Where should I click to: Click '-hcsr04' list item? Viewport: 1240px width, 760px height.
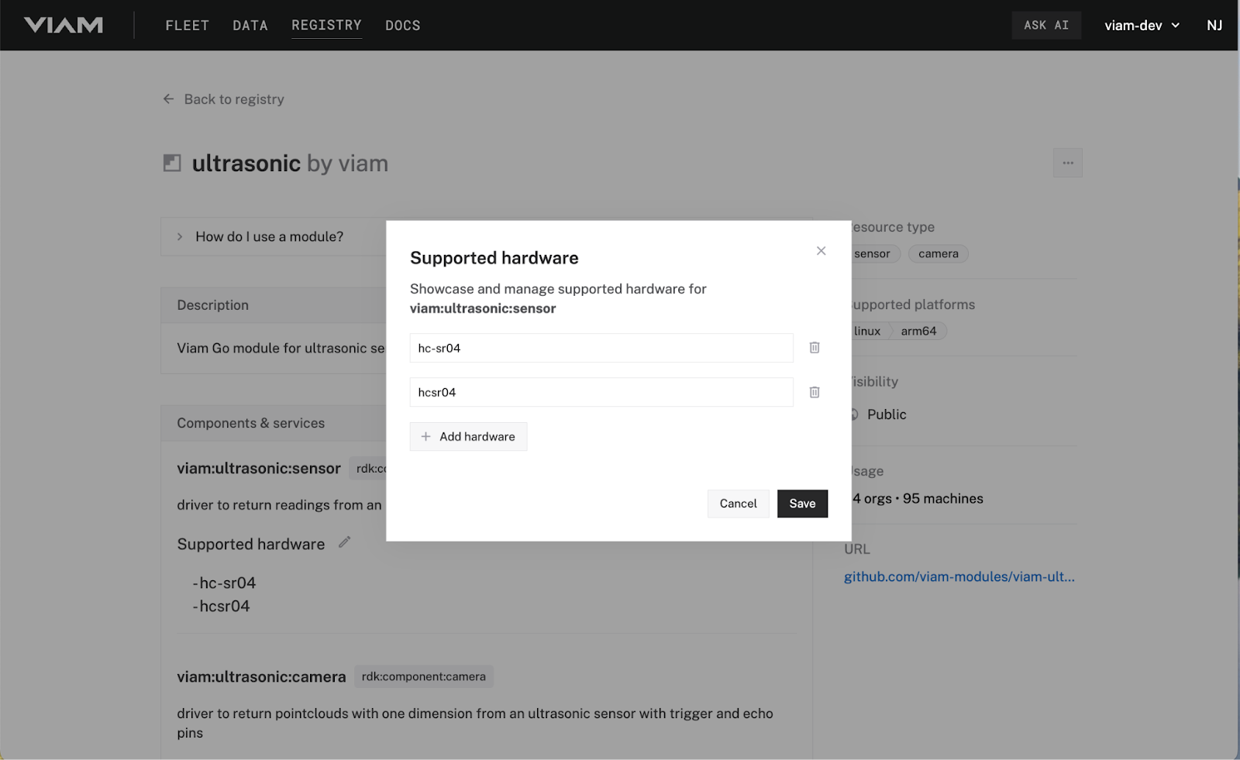click(221, 606)
